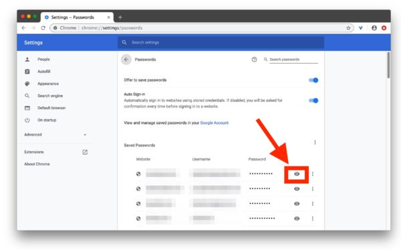401x250 pixels.
Task: Select the Settings – Passwords tab
Action: (77, 17)
